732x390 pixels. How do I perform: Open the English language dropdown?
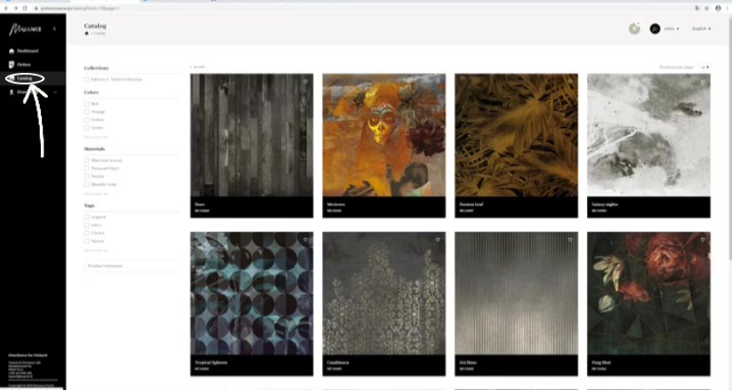click(x=701, y=29)
